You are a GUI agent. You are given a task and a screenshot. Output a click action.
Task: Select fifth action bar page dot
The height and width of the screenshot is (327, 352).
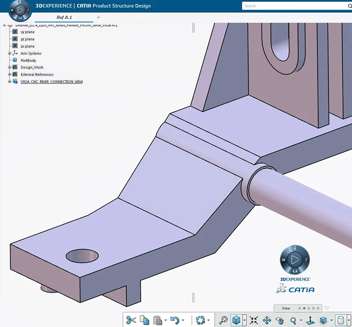click(x=318, y=308)
